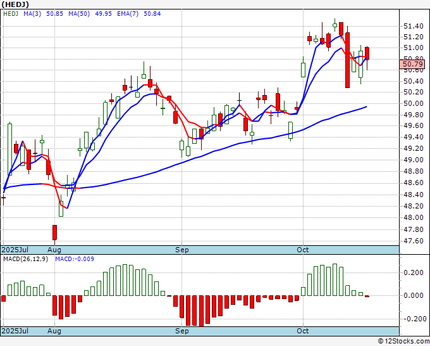This screenshot has width=430, height=346.
Task: Click the 49.40 price axis label
Action: point(414,137)
